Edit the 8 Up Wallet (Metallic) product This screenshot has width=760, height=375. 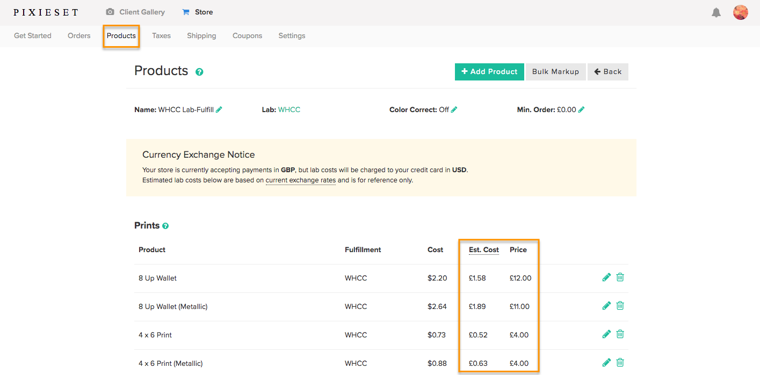click(x=606, y=306)
